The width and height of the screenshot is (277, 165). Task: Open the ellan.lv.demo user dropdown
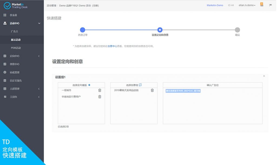click(247, 5)
